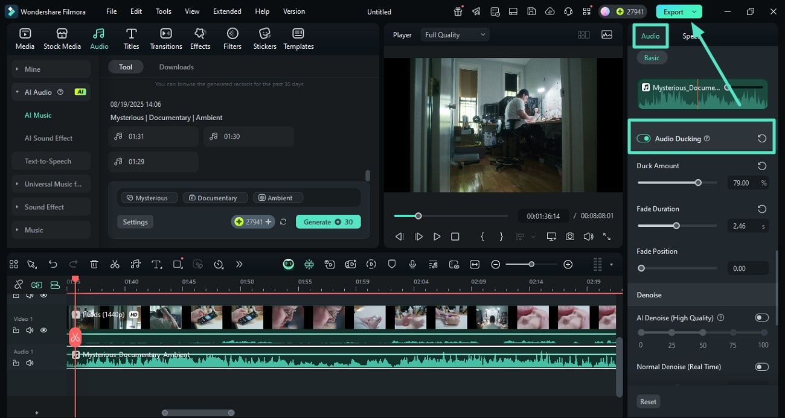Toggle the Audio Ducking switch
Viewport: 785px width, 418px height.
click(643, 139)
